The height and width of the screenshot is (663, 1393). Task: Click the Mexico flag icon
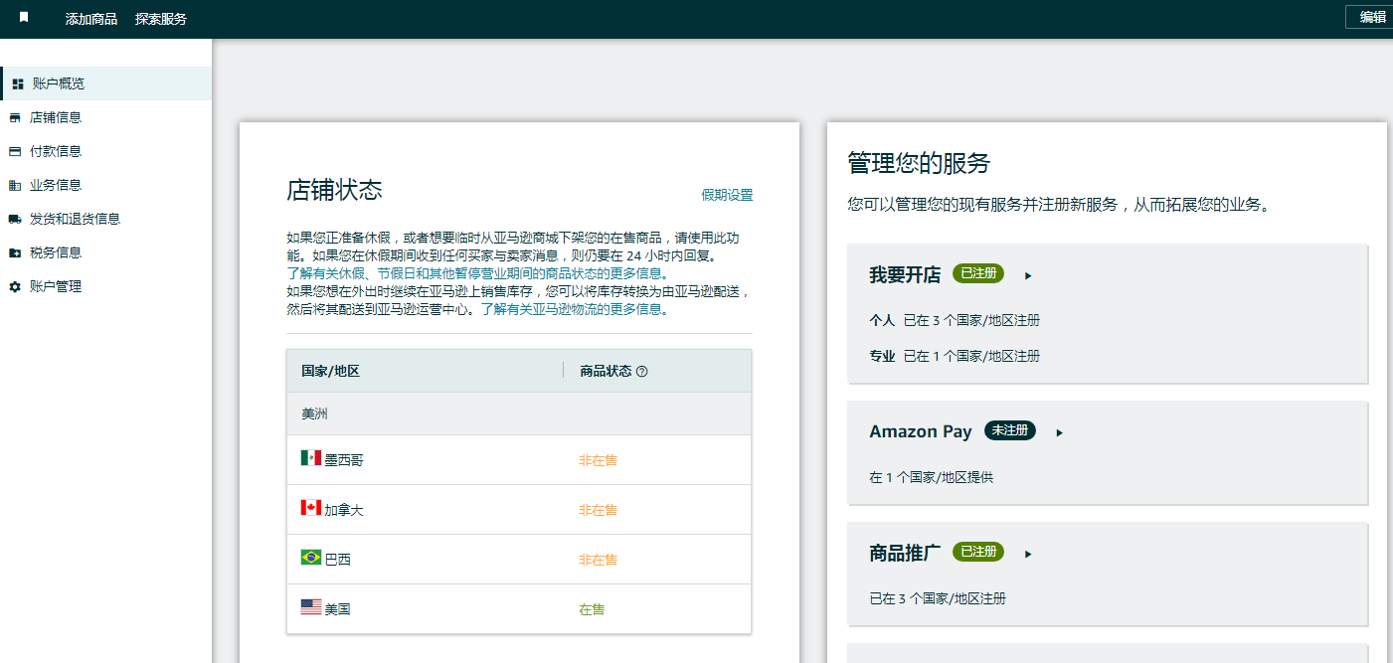(x=311, y=458)
